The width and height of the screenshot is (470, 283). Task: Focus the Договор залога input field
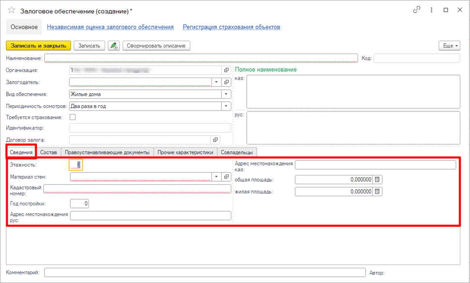140,140
